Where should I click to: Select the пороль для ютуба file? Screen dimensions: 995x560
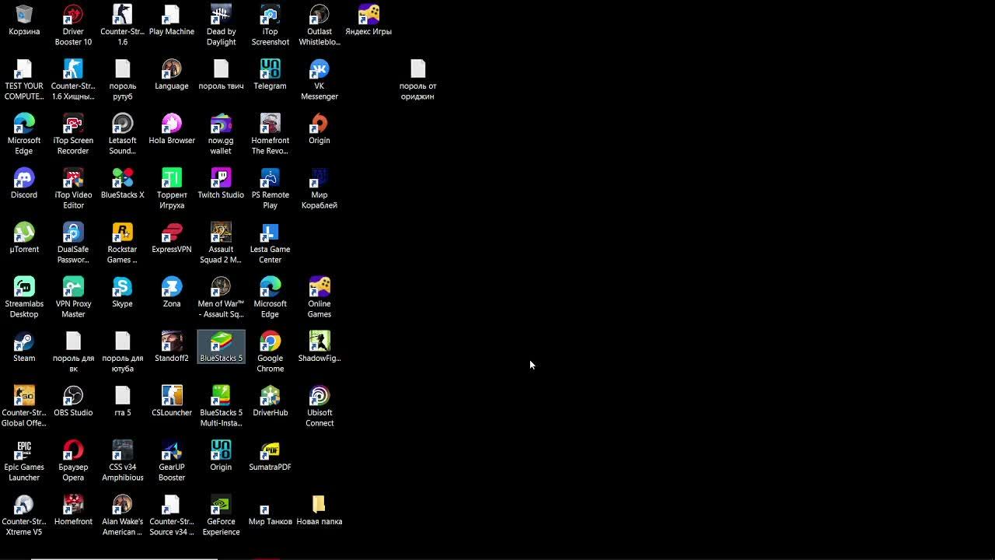tap(122, 352)
